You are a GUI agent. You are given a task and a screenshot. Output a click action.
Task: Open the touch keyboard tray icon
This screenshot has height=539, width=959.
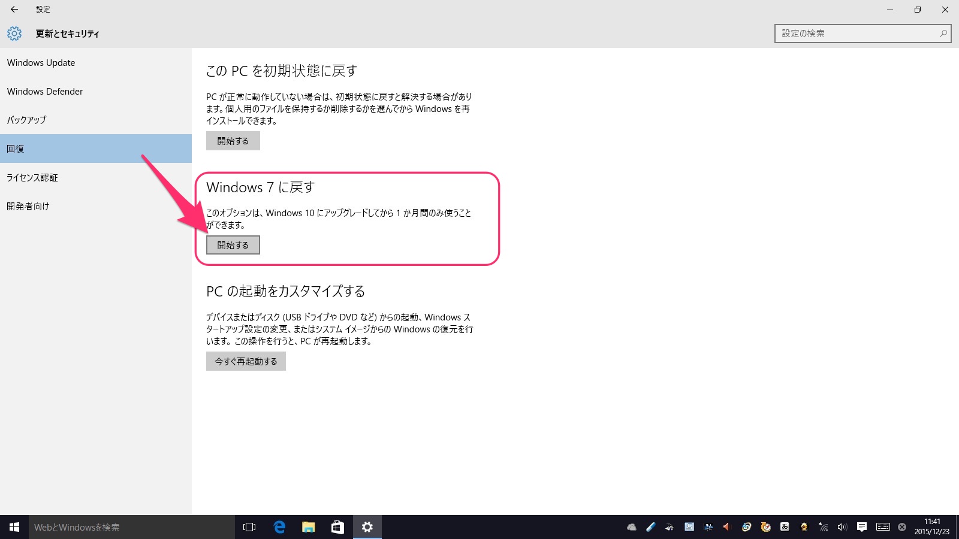click(883, 527)
